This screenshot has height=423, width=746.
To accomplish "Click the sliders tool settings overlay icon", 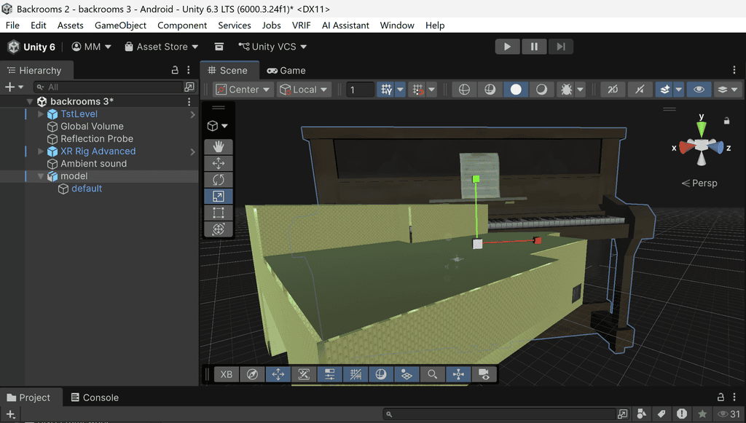I will tap(329, 374).
